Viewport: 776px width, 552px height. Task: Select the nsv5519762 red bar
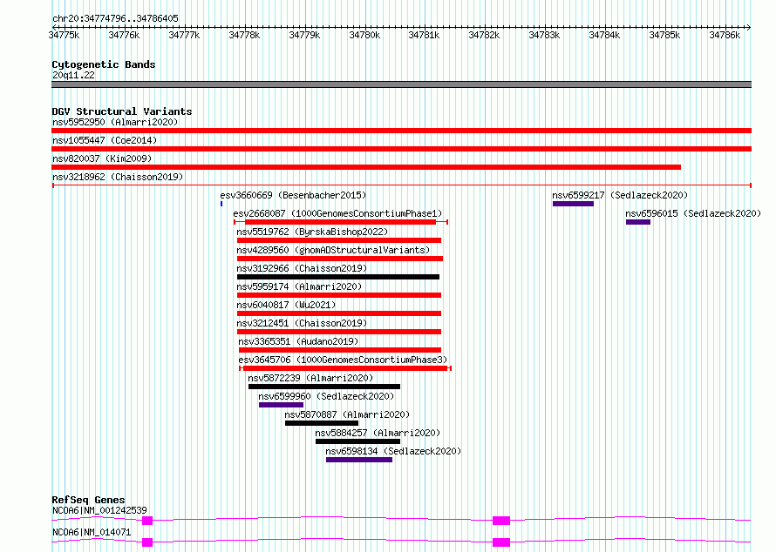tap(339, 240)
